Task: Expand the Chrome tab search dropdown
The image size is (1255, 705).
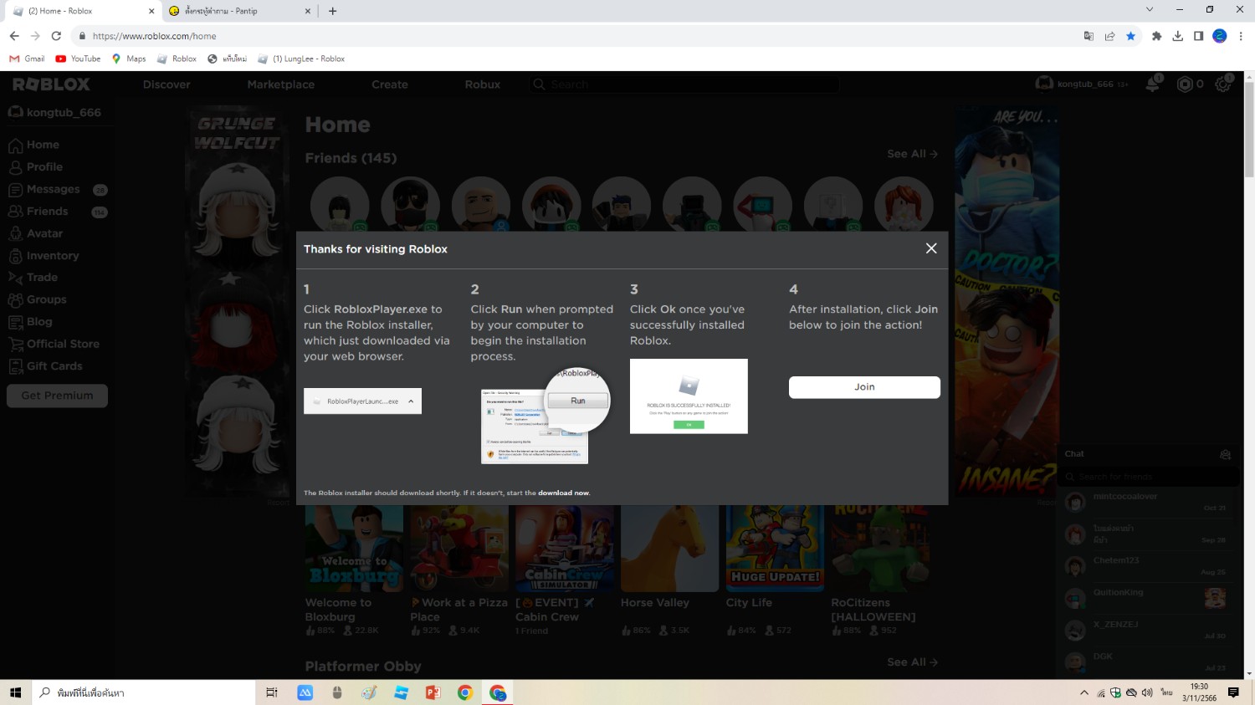Action: click(1150, 10)
